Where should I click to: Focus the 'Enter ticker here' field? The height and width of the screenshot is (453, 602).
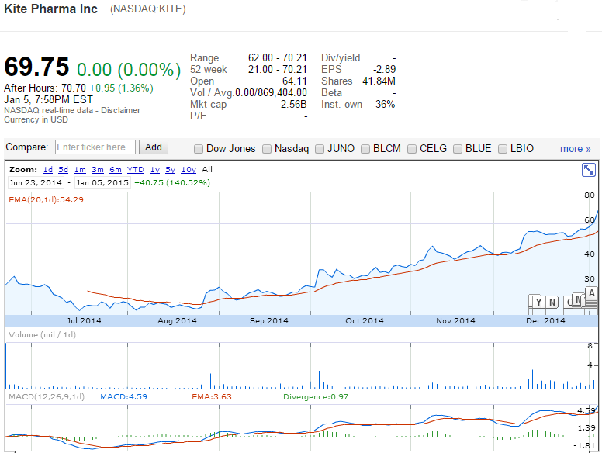pos(95,147)
